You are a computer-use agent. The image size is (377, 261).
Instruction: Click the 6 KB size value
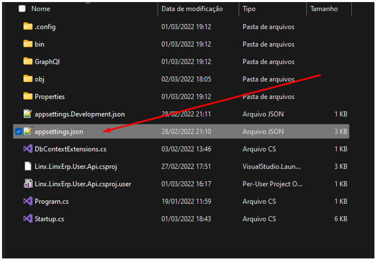(341, 219)
